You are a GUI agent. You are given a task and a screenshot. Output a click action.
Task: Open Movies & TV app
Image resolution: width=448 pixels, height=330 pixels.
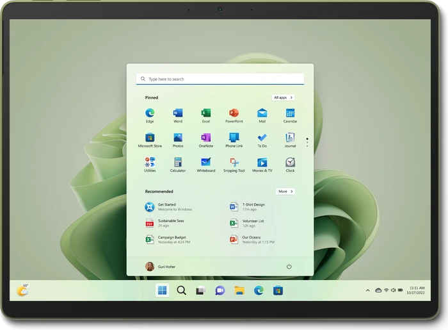[x=262, y=165]
